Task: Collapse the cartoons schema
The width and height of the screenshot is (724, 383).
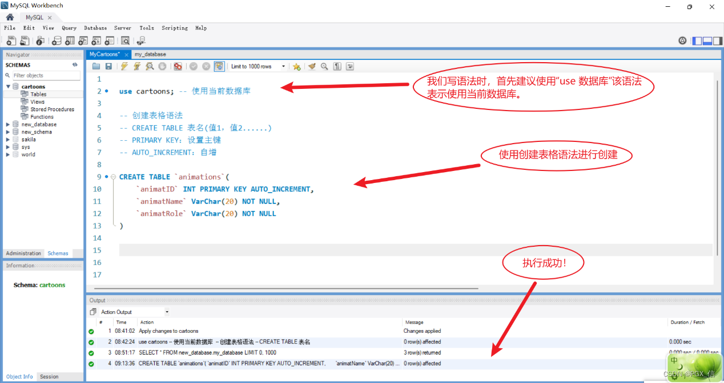Action: click(8, 87)
